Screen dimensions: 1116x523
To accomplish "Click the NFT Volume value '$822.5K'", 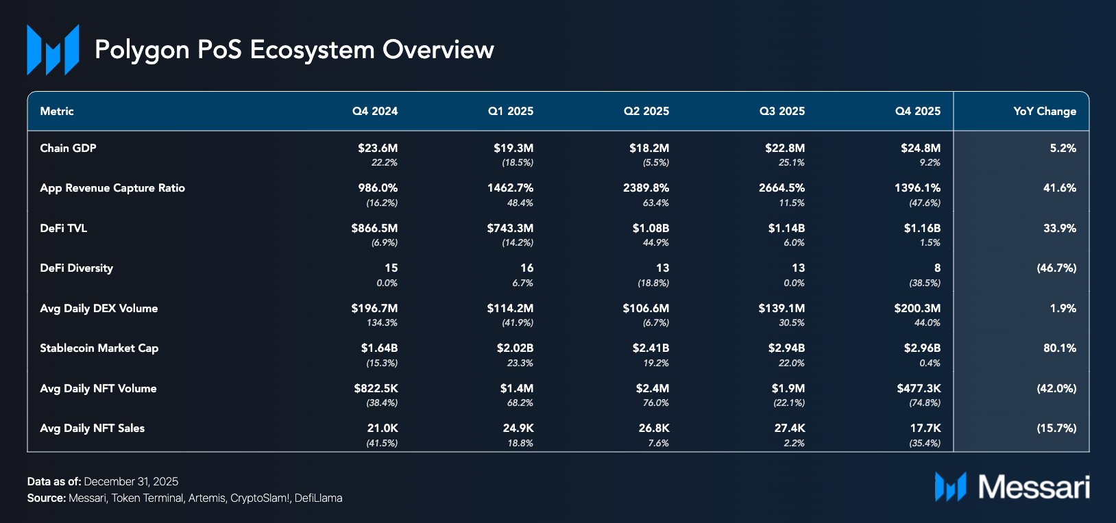I will [x=376, y=388].
